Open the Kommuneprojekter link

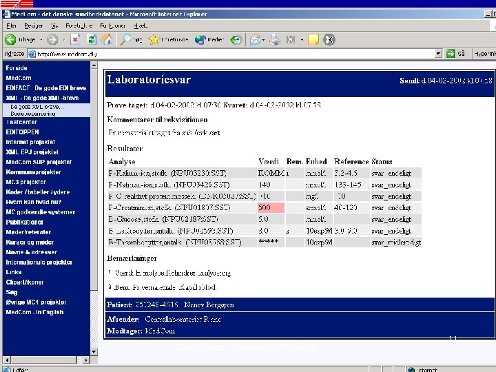(x=34, y=172)
